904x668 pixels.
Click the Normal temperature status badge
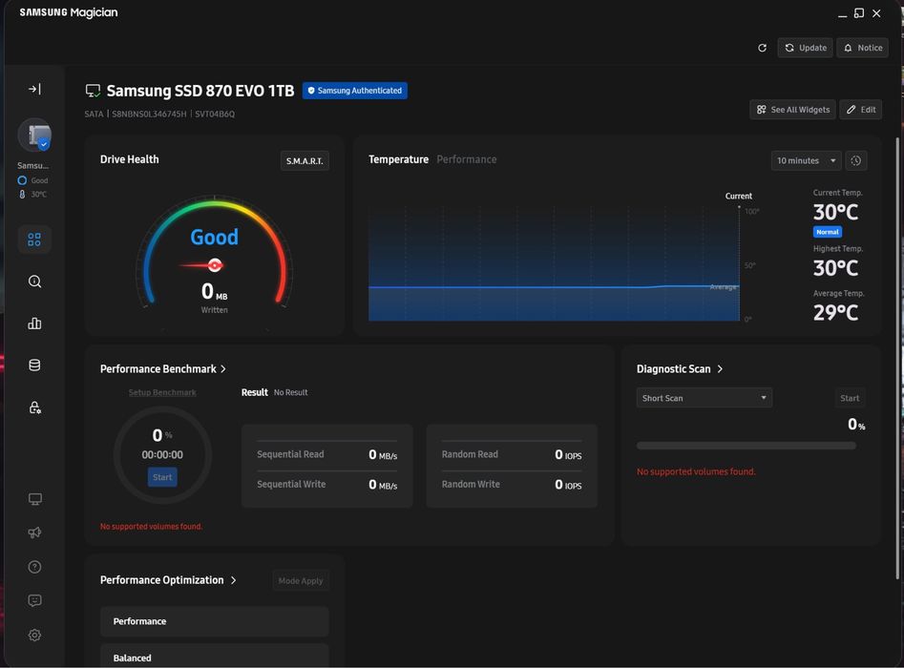(x=828, y=232)
